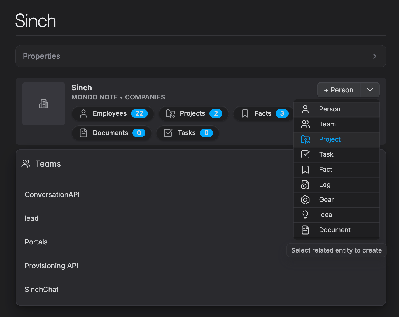
Task: Click the Document page icon in menu
Action: pyautogui.click(x=305, y=230)
